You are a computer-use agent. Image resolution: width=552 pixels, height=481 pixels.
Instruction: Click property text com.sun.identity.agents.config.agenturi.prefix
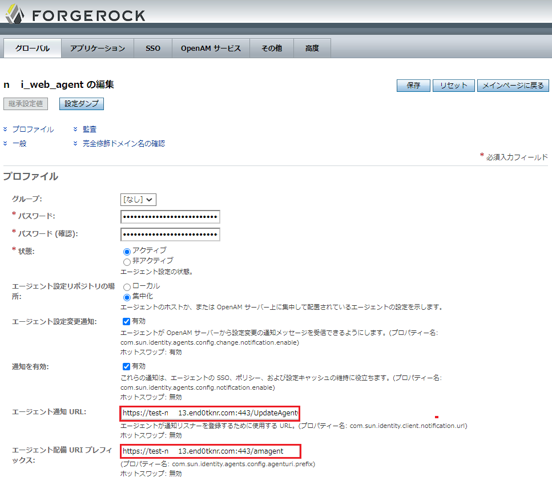pyautogui.click(x=241, y=464)
